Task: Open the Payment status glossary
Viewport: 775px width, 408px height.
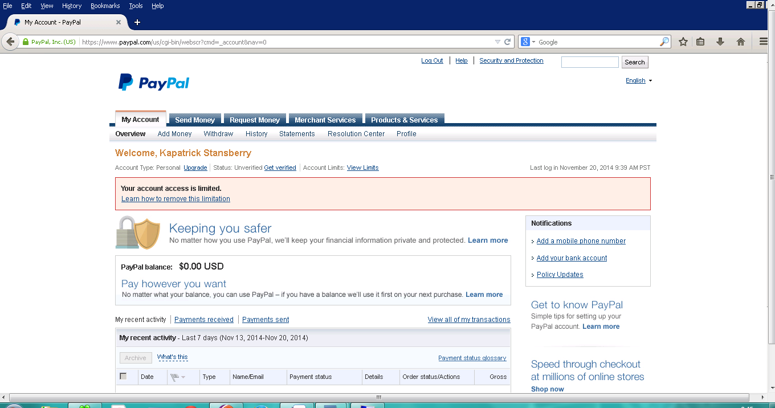Action: 472,358
